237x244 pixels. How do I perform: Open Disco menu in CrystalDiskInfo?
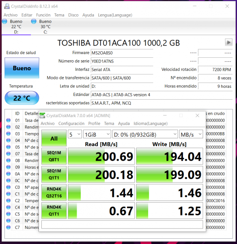[x=73, y=15]
